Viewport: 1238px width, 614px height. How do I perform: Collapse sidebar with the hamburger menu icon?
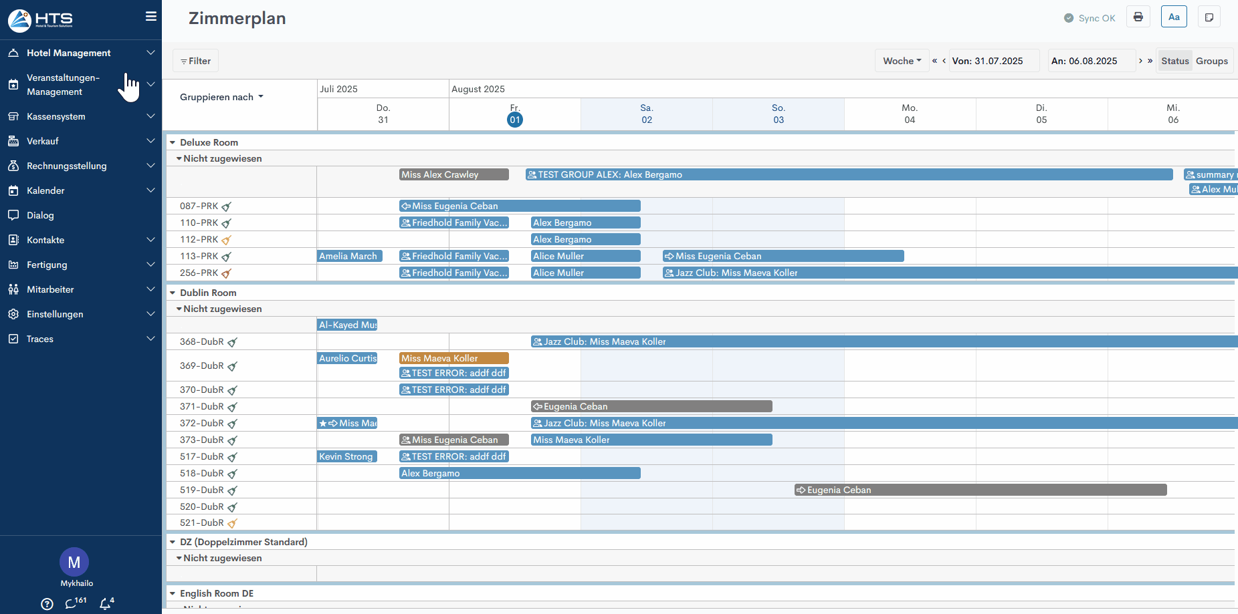tap(151, 17)
